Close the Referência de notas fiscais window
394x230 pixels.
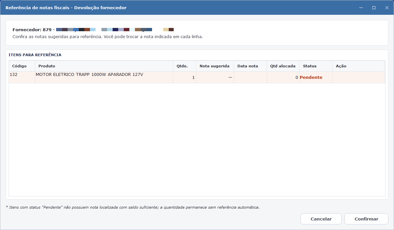point(387,8)
